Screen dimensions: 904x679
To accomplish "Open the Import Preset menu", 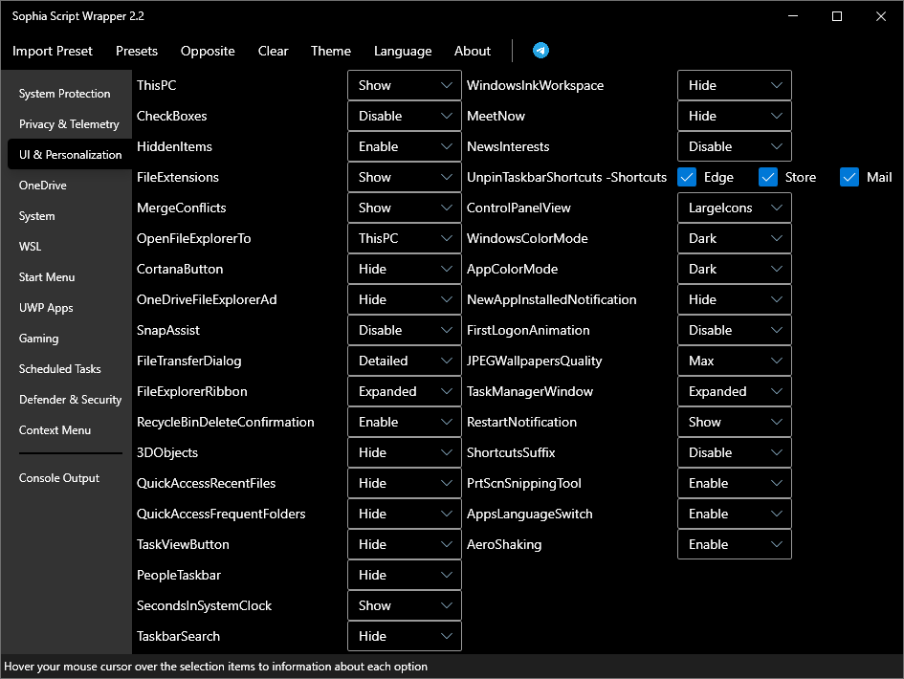I will point(53,51).
